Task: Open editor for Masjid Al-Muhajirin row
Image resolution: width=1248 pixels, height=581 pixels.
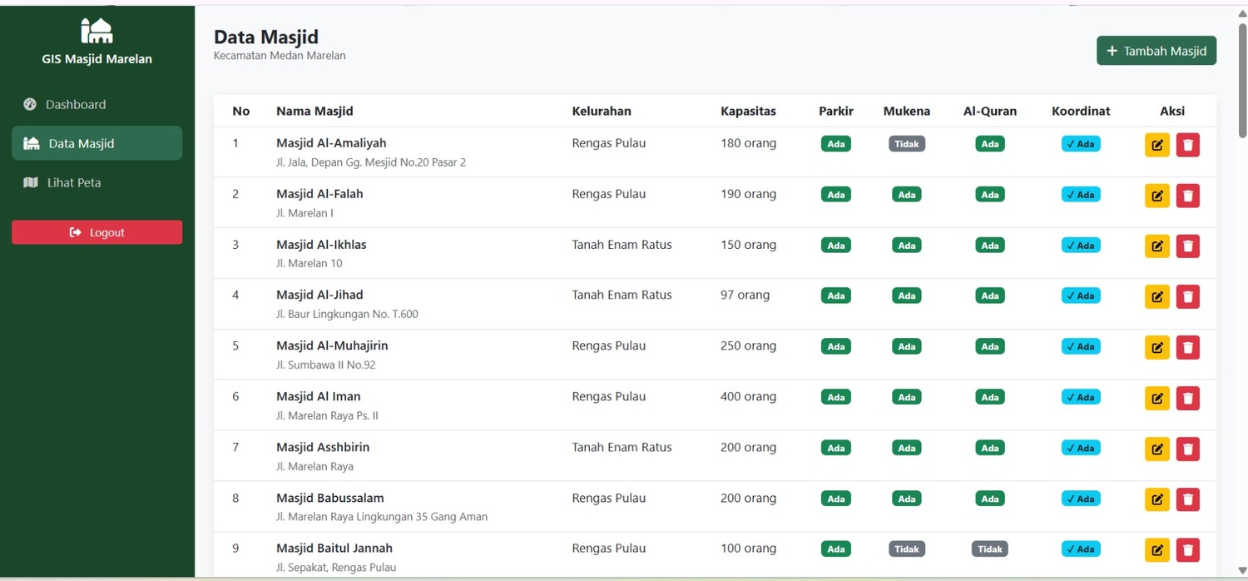Action: [x=1156, y=347]
